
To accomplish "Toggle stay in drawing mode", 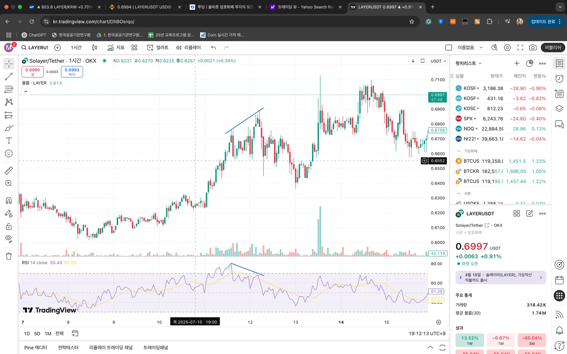I will [9, 214].
